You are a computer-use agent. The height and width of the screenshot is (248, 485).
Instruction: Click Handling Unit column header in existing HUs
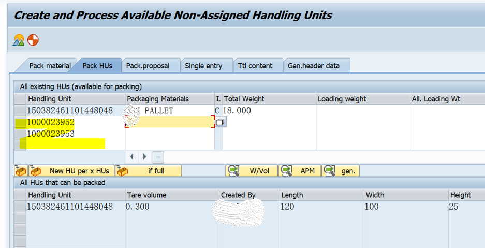(x=76, y=99)
